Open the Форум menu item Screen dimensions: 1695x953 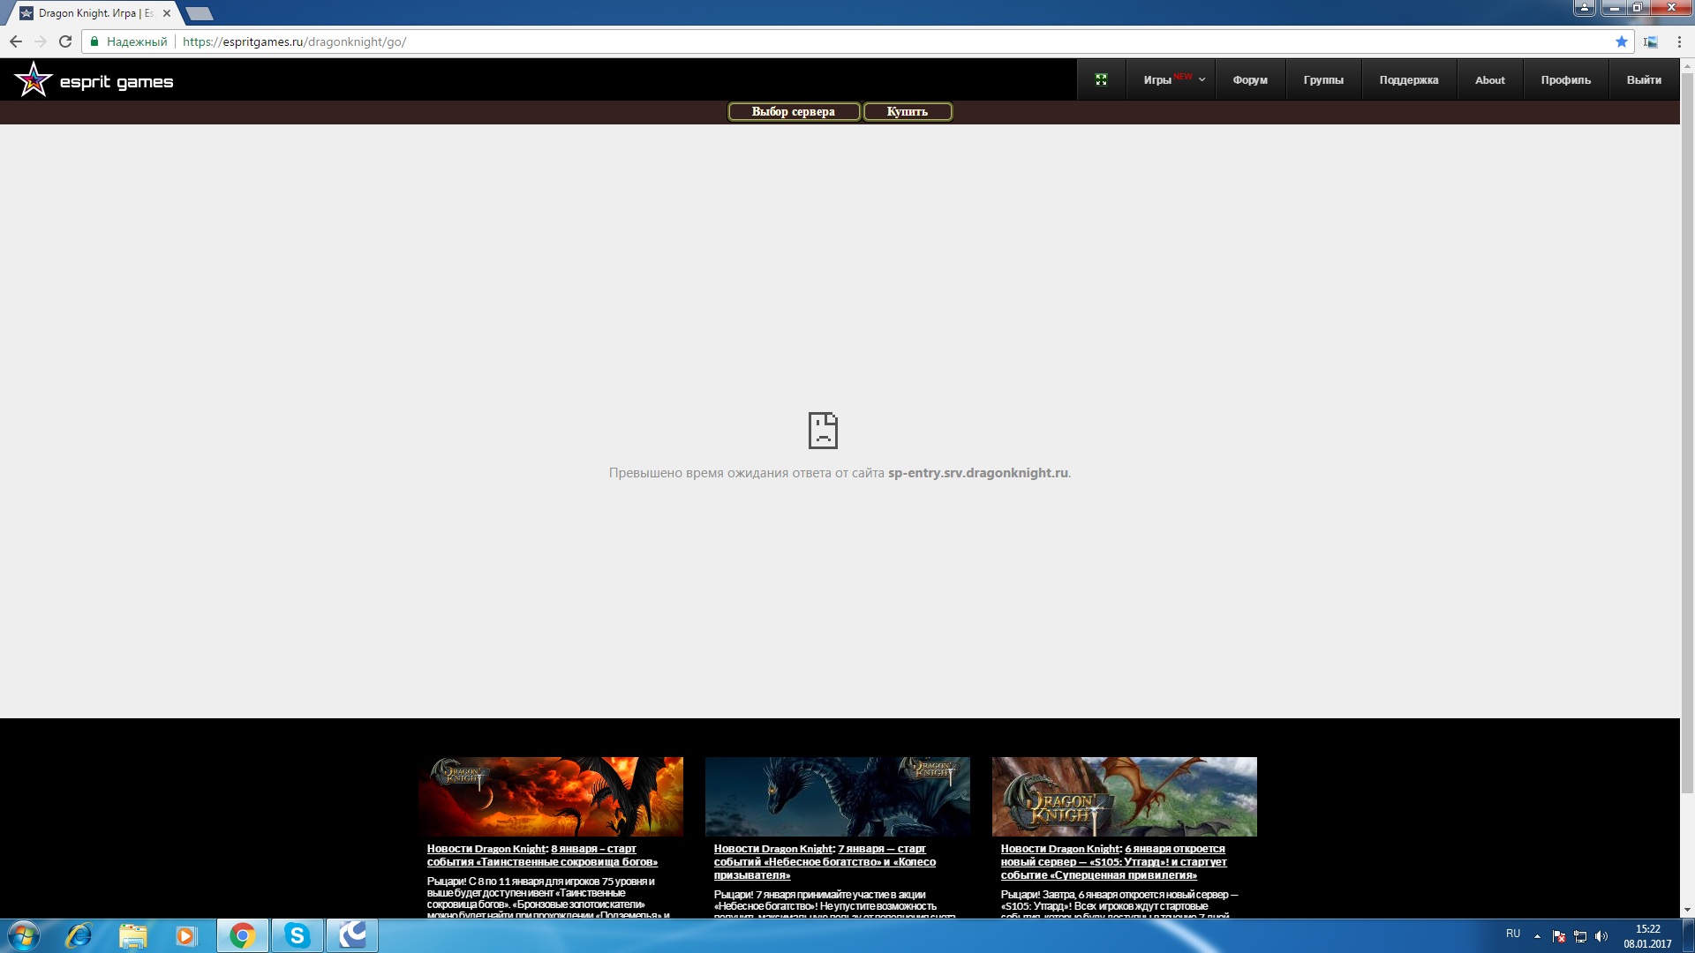pyautogui.click(x=1249, y=80)
